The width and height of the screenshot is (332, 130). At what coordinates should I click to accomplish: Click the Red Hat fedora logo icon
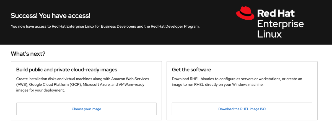coord(245,14)
